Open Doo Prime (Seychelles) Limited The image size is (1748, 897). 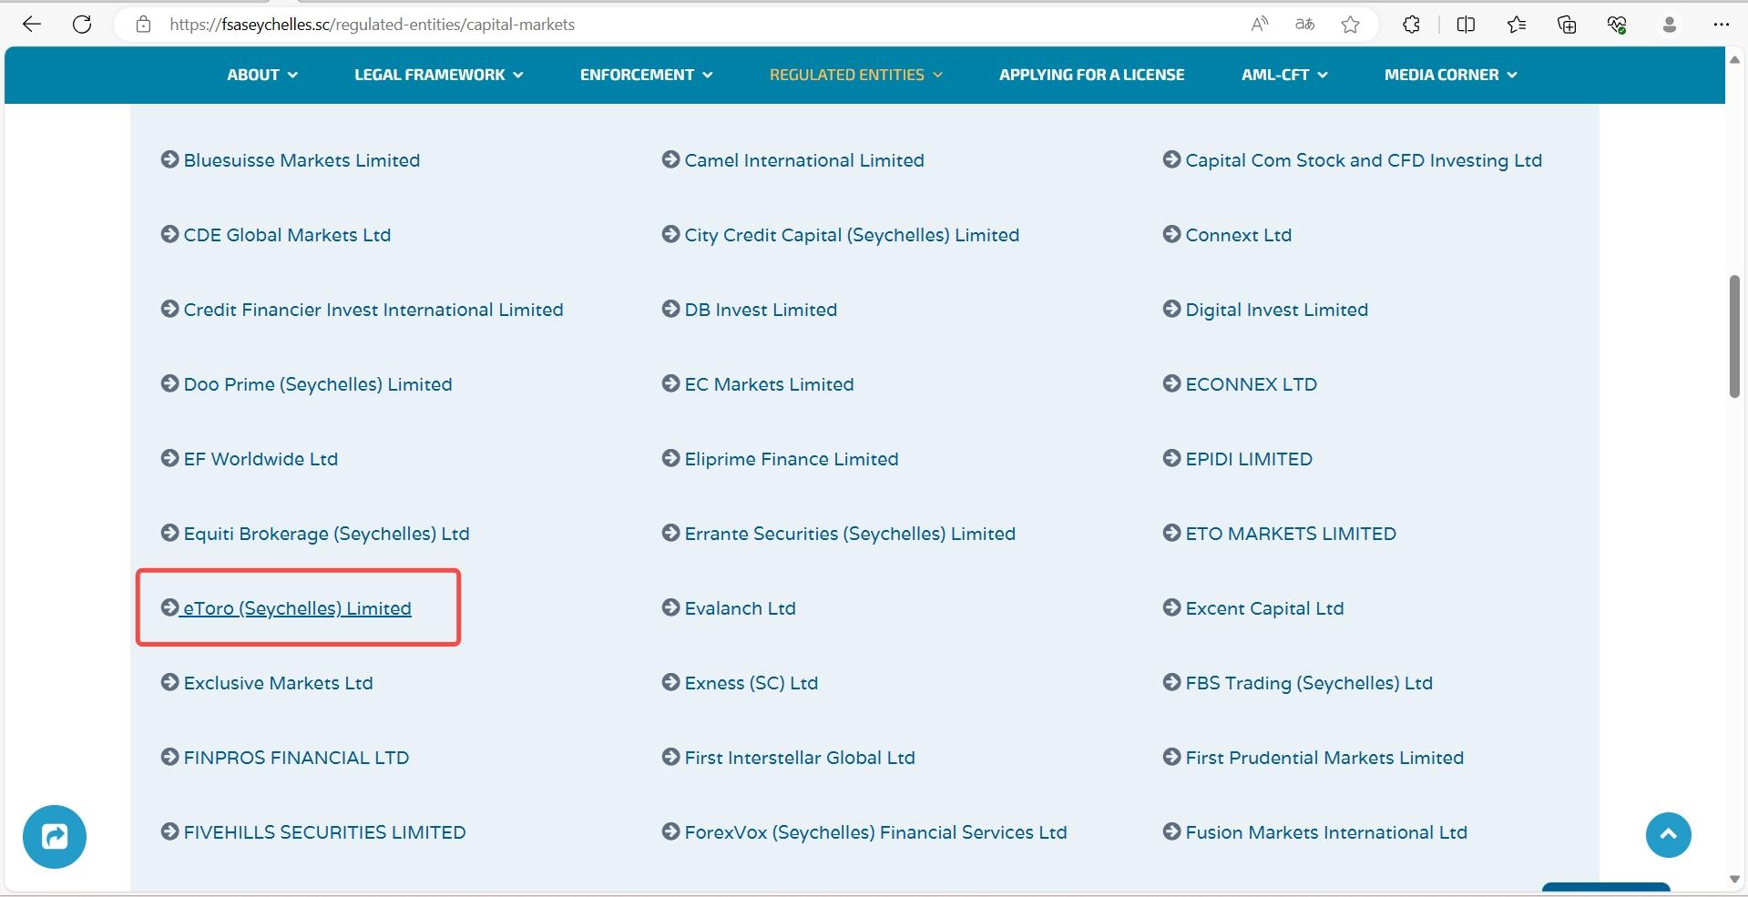click(x=318, y=384)
